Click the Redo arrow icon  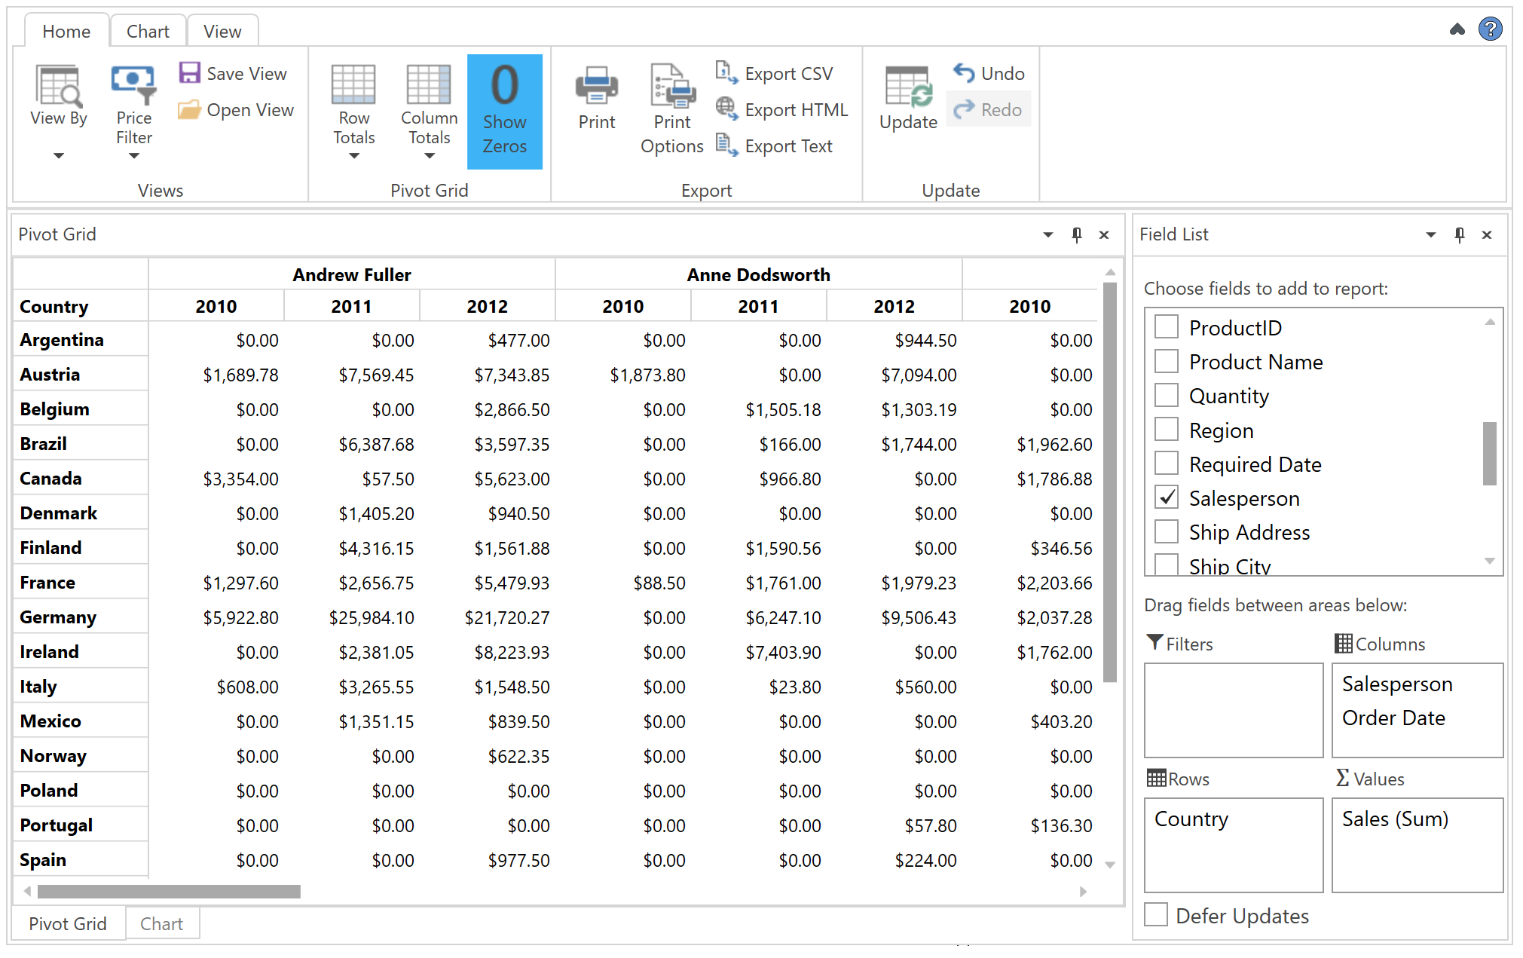tap(964, 109)
